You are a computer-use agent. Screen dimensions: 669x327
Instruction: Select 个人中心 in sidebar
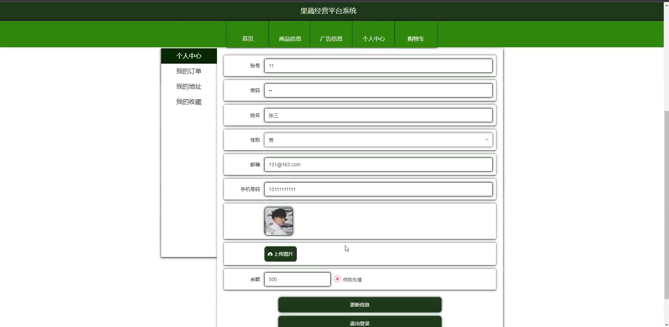[x=189, y=56]
